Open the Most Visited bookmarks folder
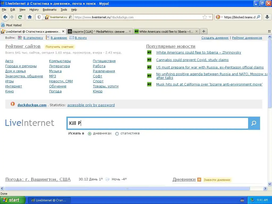The width and height of the screenshot is (272, 204). (x=11, y=25)
